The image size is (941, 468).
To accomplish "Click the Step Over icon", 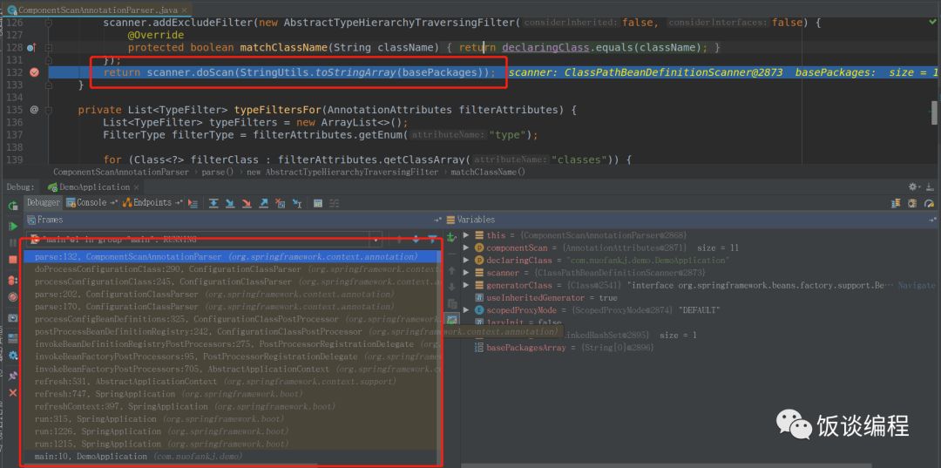I will pyautogui.click(x=213, y=203).
